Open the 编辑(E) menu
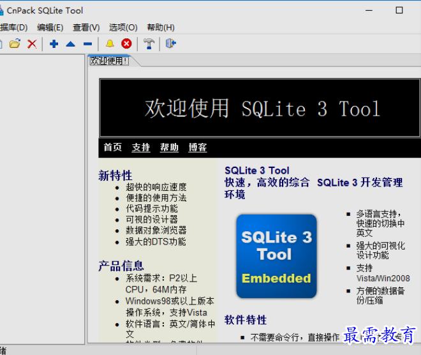This screenshot has height=355, width=421. [x=50, y=27]
